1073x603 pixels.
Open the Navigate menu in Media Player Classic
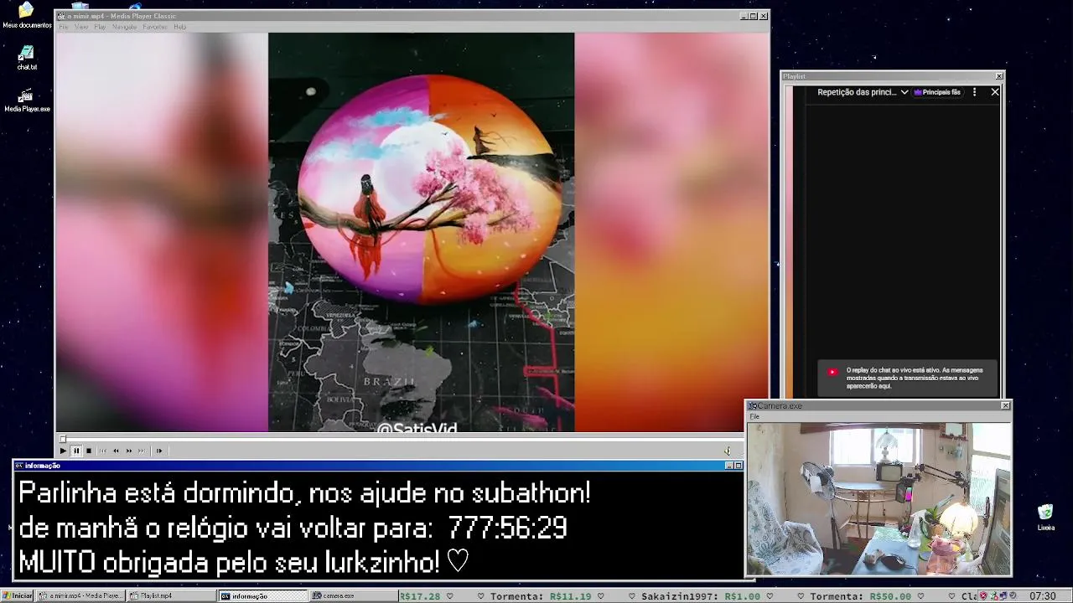(124, 27)
